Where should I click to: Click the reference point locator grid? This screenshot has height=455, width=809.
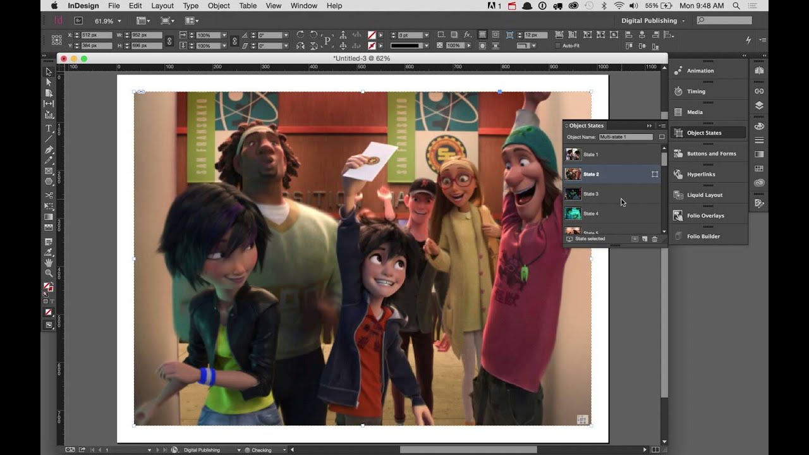[x=57, y=40]
